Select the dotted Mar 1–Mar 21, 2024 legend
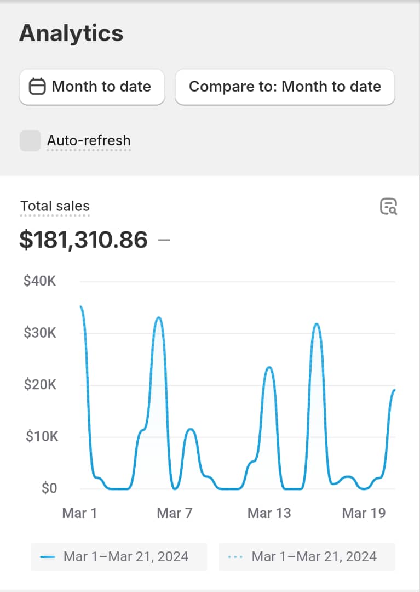 click(x=314, y=557)
